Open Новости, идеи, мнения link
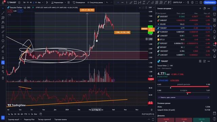 tap(184, 98)
